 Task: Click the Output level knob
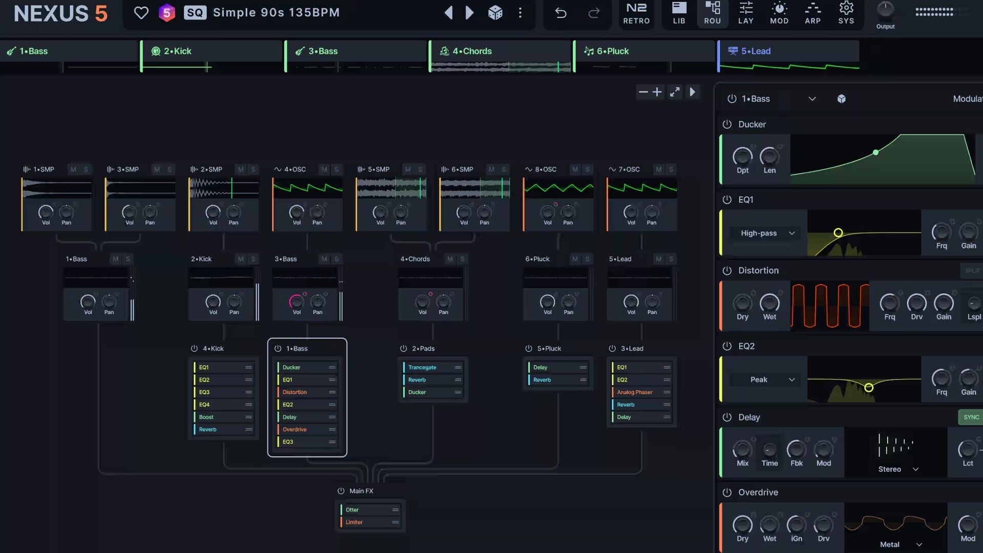885,10
